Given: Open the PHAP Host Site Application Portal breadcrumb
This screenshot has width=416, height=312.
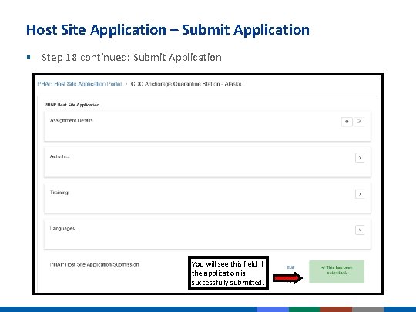Looking at the screenshot, I should click(79, 84).
